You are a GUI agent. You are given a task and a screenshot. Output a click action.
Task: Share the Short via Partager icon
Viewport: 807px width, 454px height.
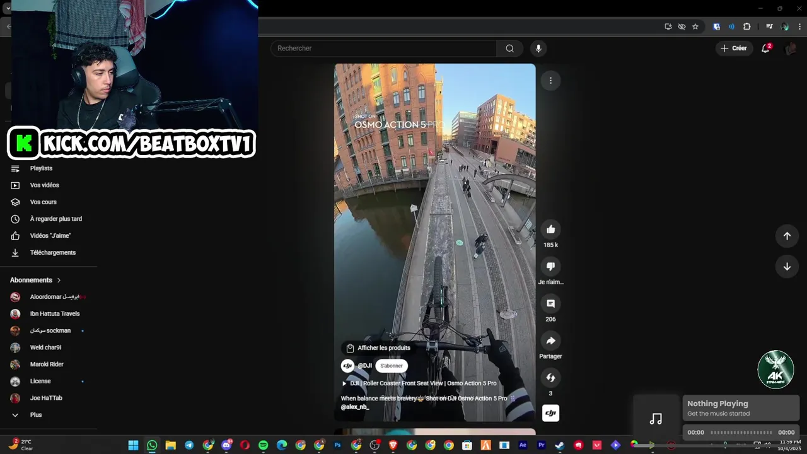point(550,341)
